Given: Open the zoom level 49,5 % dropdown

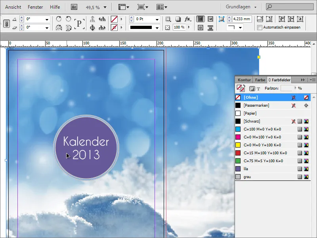Looking at the screenshot, I should pyautogui.click(x=105, y=7).
